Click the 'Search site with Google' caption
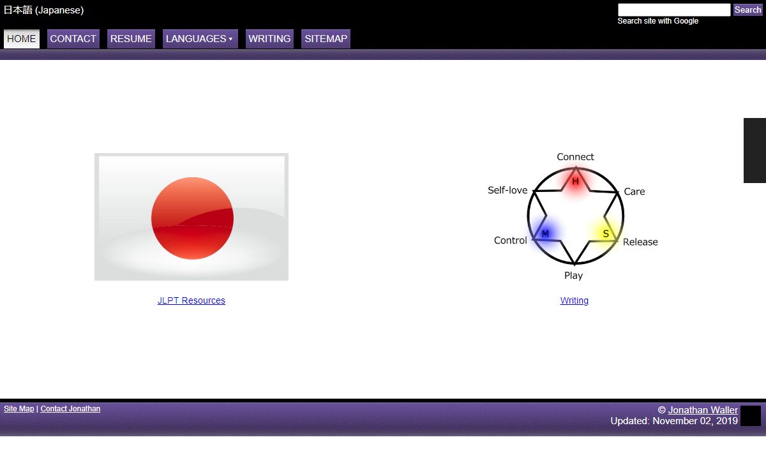The image size is (766, 472). (x=658, y=21)
